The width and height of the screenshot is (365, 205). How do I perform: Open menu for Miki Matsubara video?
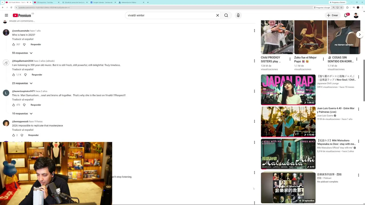point(358,141)
